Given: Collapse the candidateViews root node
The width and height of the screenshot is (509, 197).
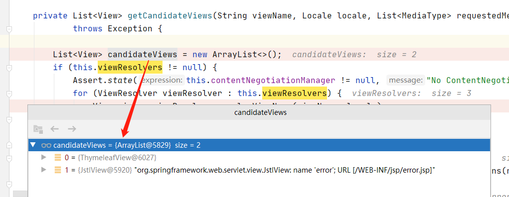Looking at the screenshot, I should pyautogui.click(x=33, y=145).
